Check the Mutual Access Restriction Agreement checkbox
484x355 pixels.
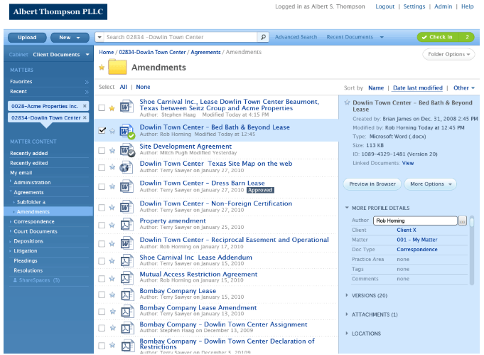pos(102,279)
